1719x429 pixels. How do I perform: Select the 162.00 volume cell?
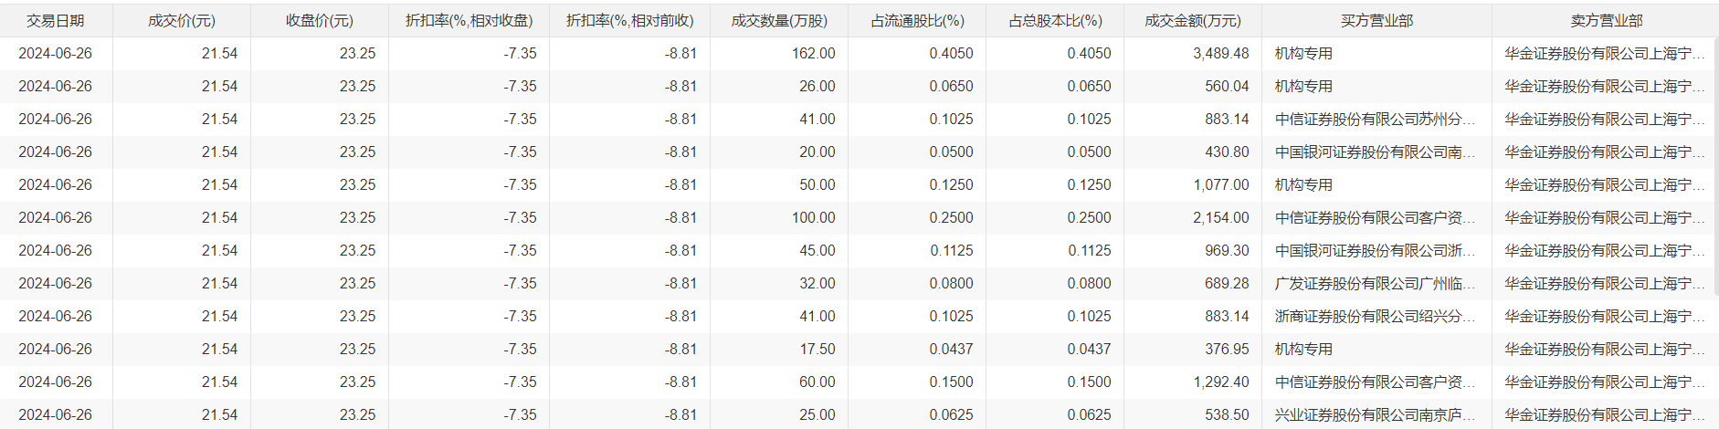(x=813, y=53)
